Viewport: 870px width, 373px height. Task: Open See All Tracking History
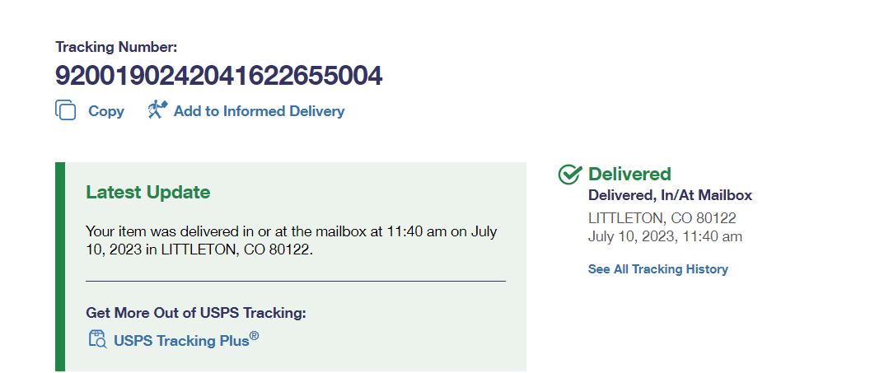tap(657, 269)
